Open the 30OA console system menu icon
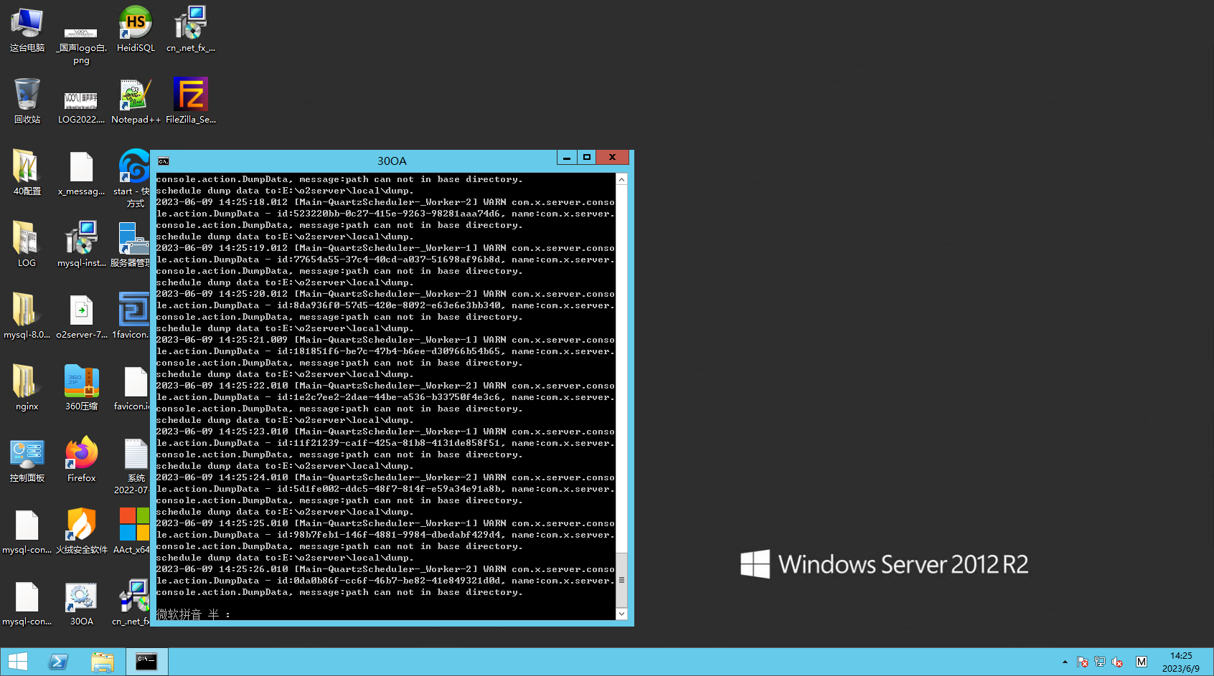 coord(164,161)
